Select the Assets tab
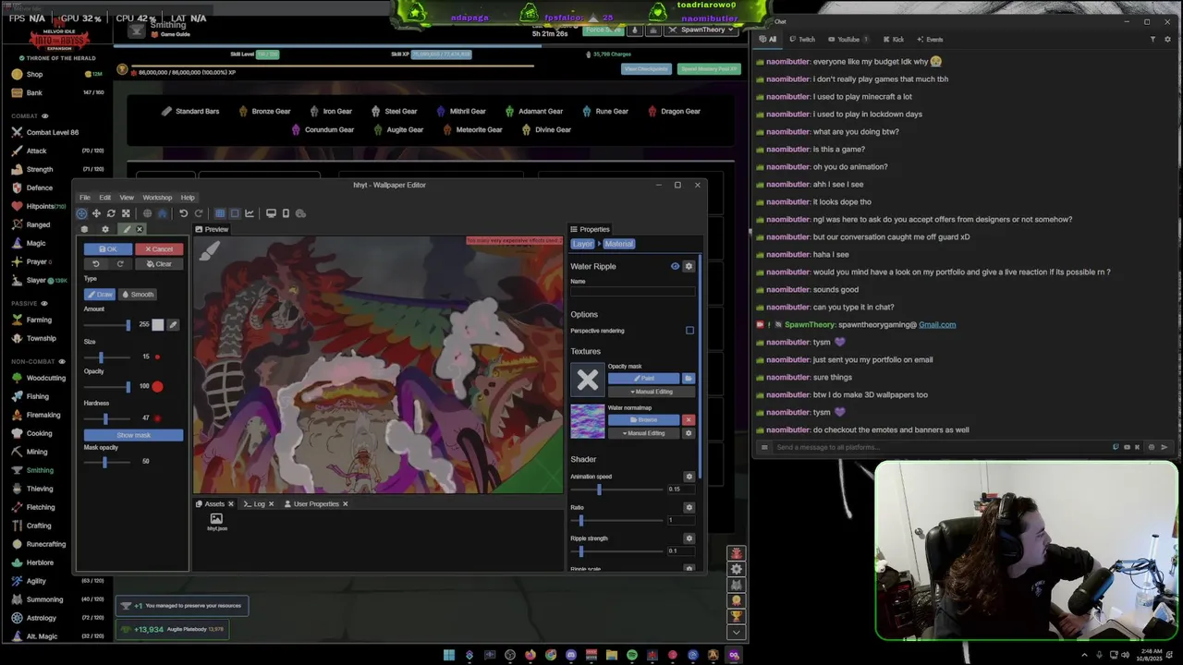 click(x=214, y=504)
